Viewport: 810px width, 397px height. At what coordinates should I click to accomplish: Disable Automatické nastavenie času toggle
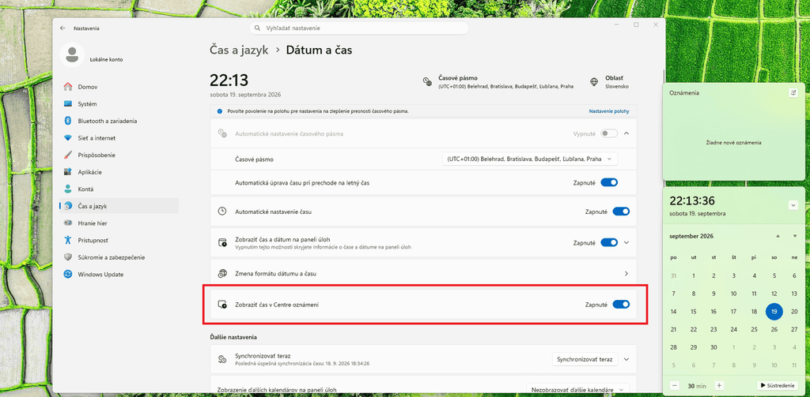621,212
